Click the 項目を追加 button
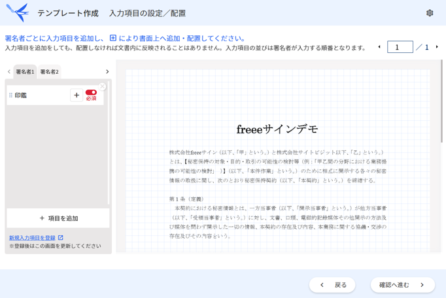This screenshot has width=446, height=298. [x=58, y=218]
